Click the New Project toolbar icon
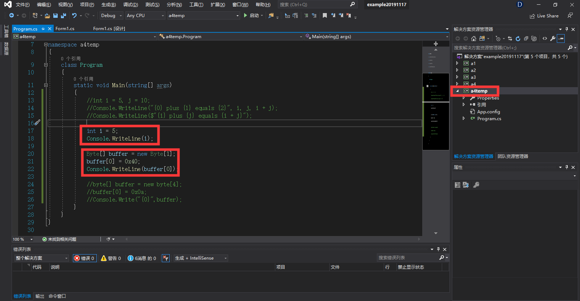 click(35, 16)
